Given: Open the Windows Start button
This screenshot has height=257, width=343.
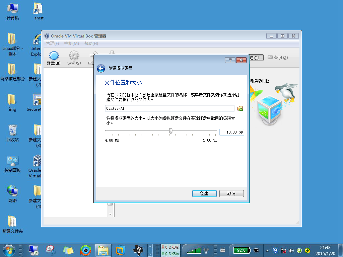Looking at the screenshot, I should point(9,250).
